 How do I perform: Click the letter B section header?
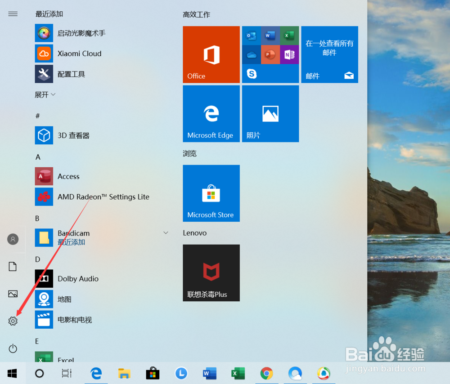click(x=37, y=219)
